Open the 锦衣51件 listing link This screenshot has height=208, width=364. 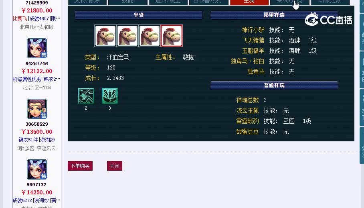click(x=28, y=140)
